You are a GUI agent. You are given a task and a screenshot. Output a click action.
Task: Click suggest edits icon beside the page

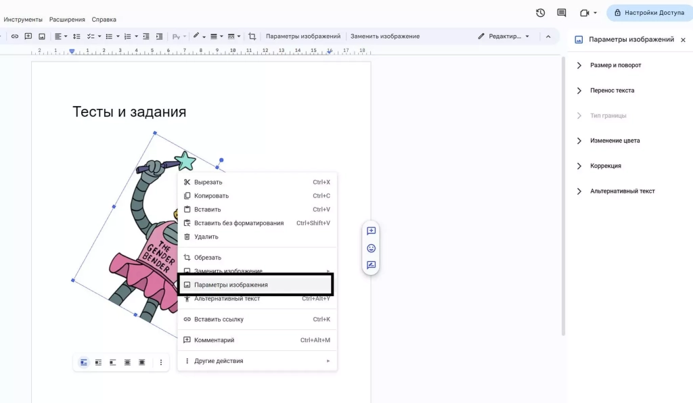click(x=371, y=265)
